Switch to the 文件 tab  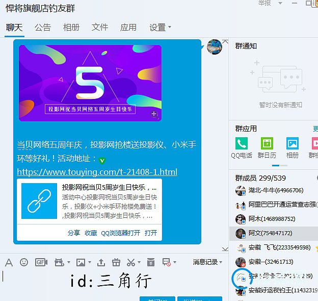coord(100,27)
